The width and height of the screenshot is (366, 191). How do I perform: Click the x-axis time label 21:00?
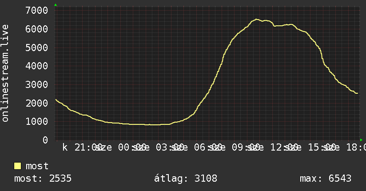88,147
